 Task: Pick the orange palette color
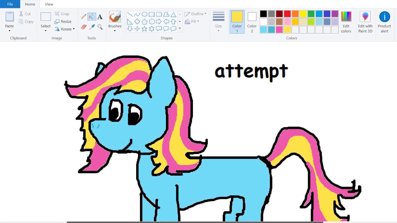click(x=295, y=14)
